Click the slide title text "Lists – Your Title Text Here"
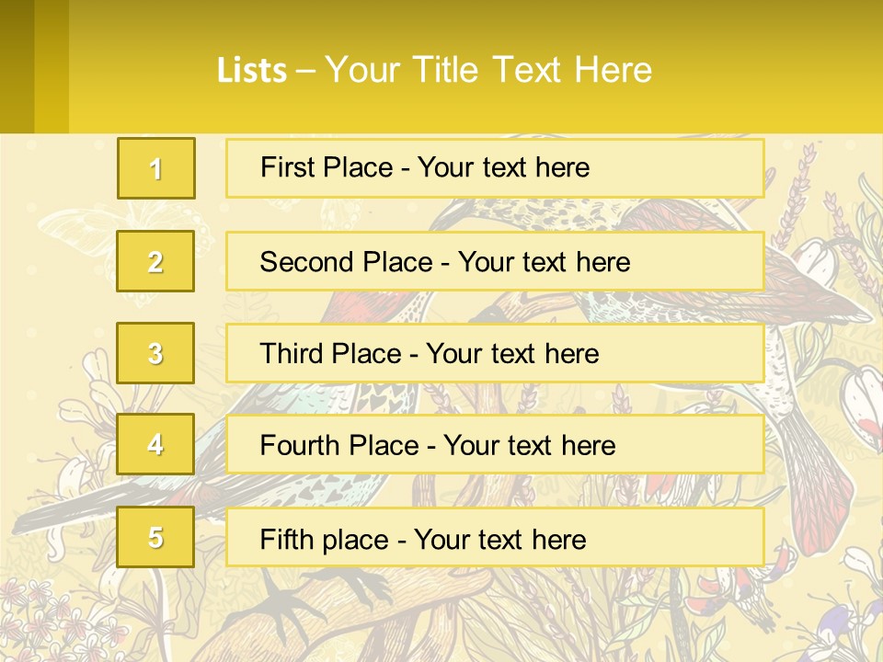883x662 pixels. pyautogui.click(x=434, y=70)
